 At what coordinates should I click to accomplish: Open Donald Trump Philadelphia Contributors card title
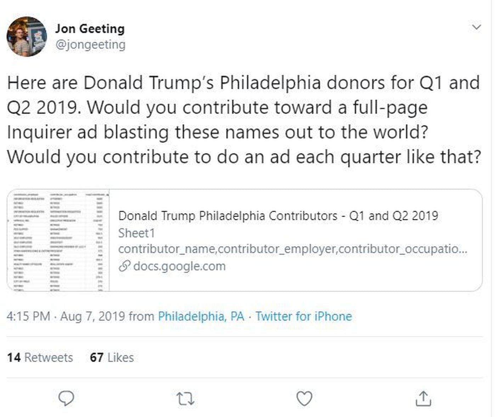pos(278,215)
